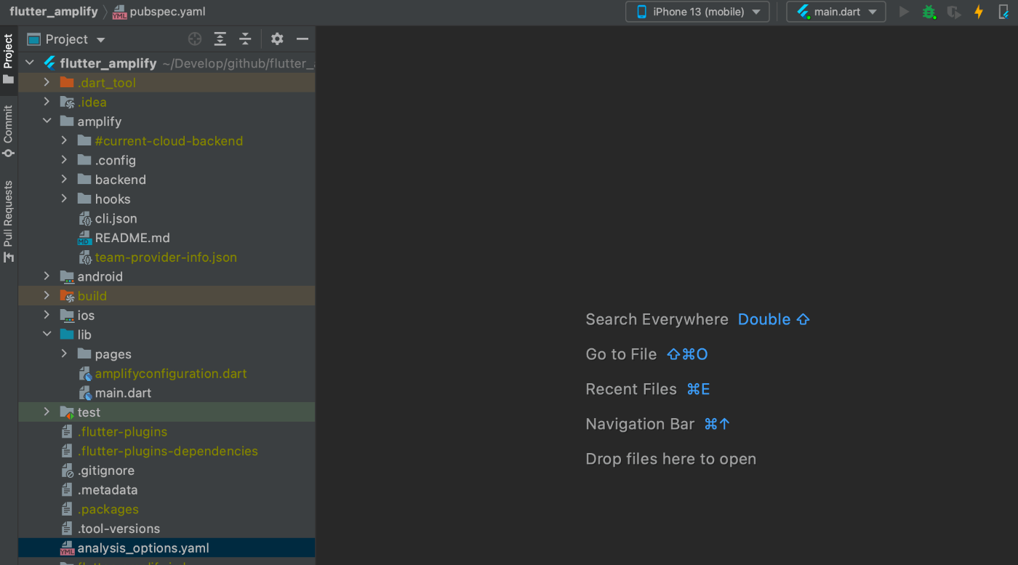Collapse the lib folder
Image resolution: width=1018 pixels, height=565 pixels.
pyautogui.click(x=47, y=334)
